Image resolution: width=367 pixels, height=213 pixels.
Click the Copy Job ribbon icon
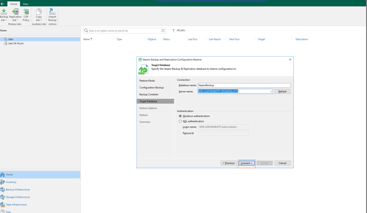point(39,15)
